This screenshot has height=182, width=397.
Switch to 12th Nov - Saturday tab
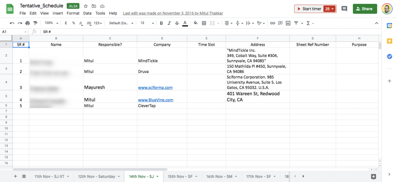click(x=99, y=177)
